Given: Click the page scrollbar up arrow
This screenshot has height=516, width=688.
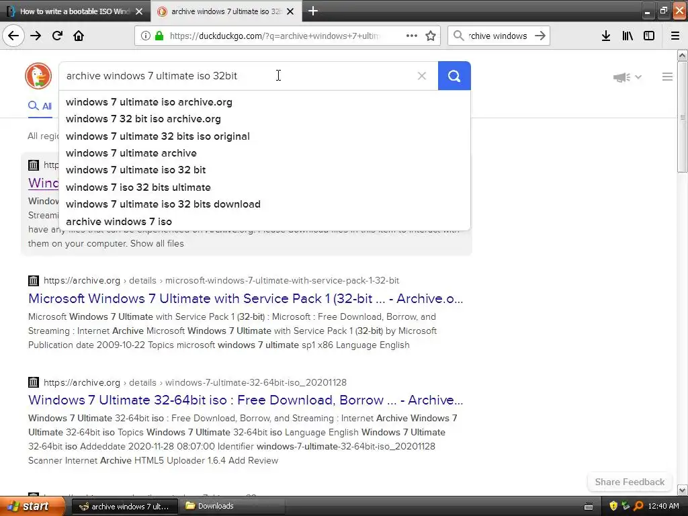Looking at the screenshot, I should [683, 55].
